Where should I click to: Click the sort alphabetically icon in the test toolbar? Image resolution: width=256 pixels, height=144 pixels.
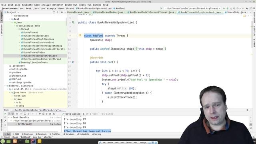[x=17, y=114]
